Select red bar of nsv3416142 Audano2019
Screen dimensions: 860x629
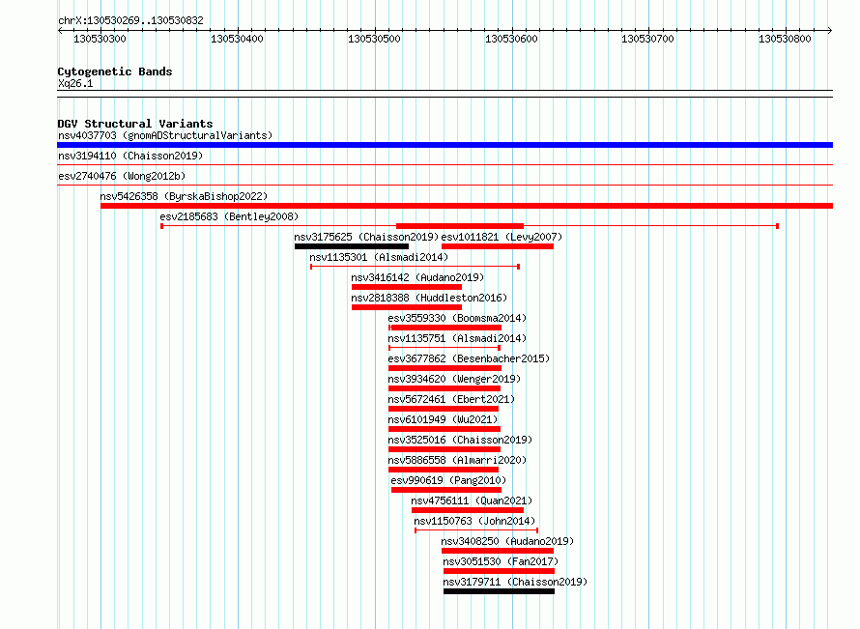click(x=407, y=287)
